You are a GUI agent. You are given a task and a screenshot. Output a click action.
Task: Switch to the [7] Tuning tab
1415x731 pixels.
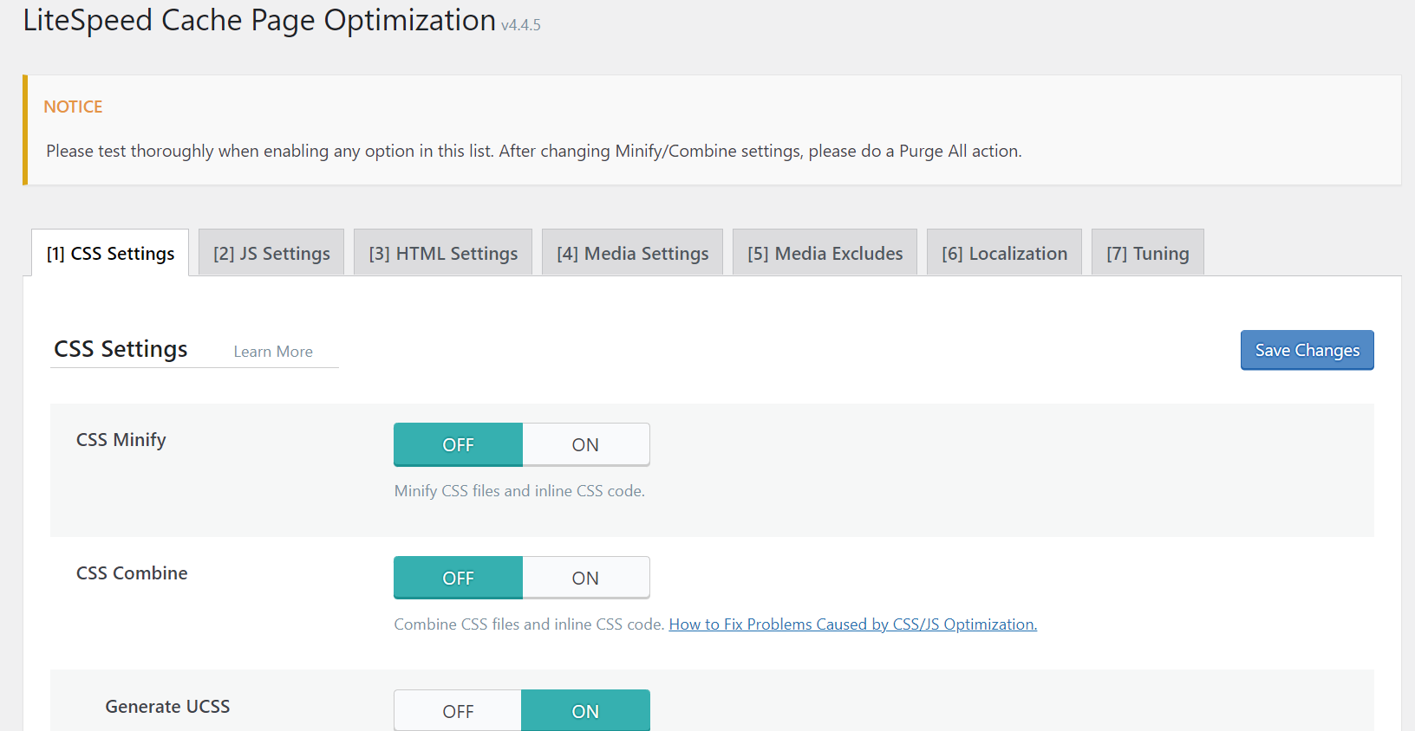click(1148, 253)
